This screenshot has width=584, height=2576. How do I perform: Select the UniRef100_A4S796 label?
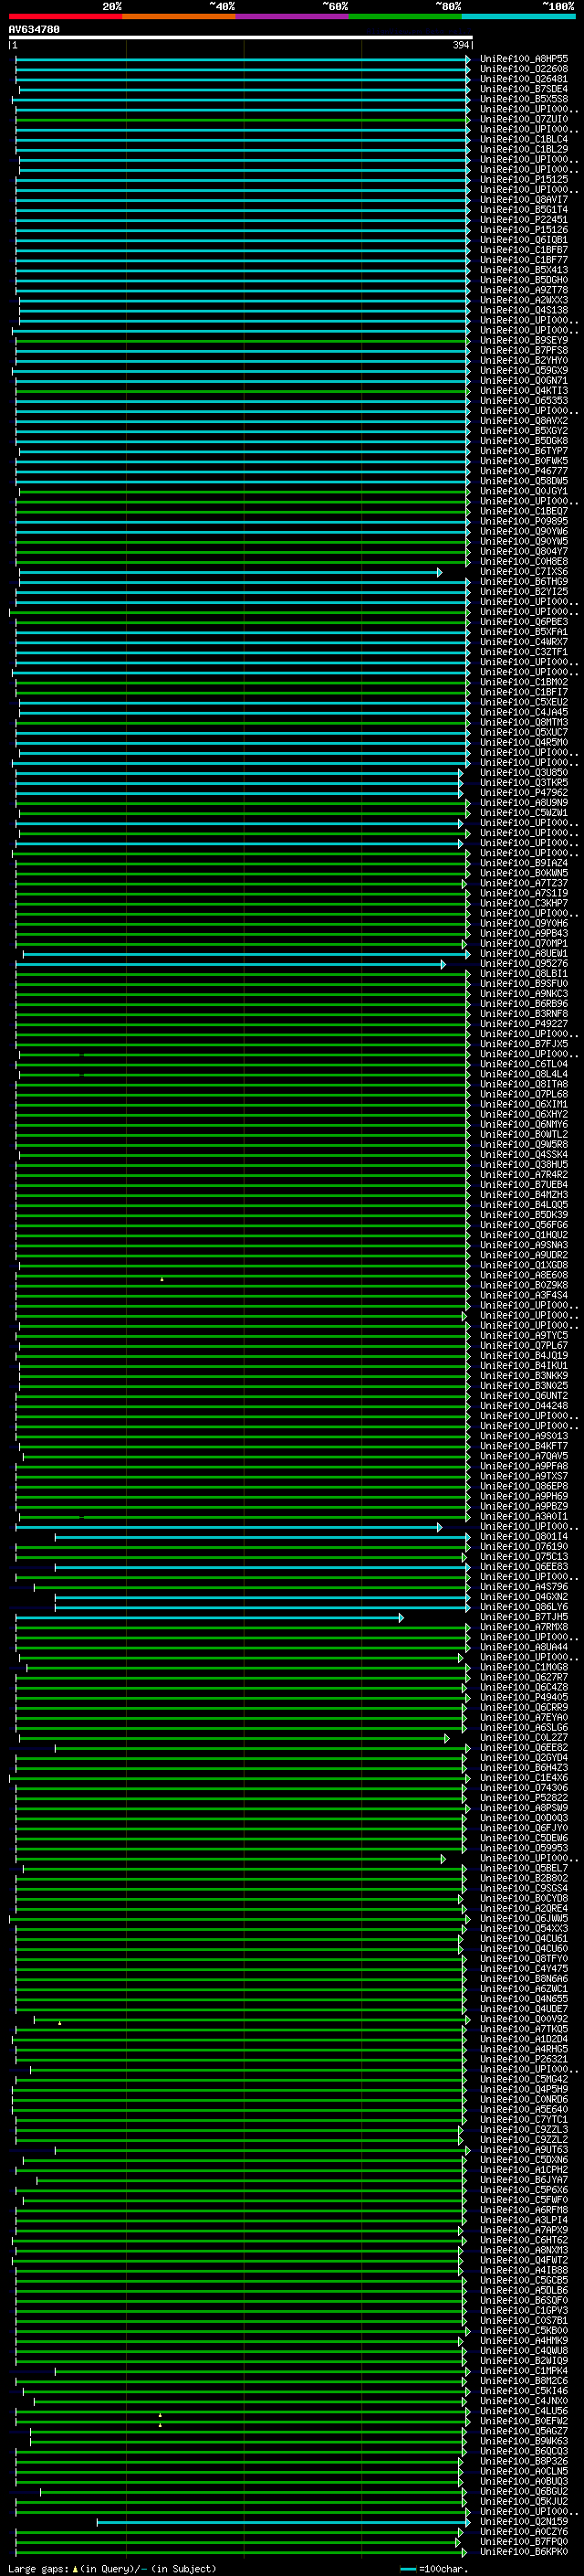pos(523,1587)
